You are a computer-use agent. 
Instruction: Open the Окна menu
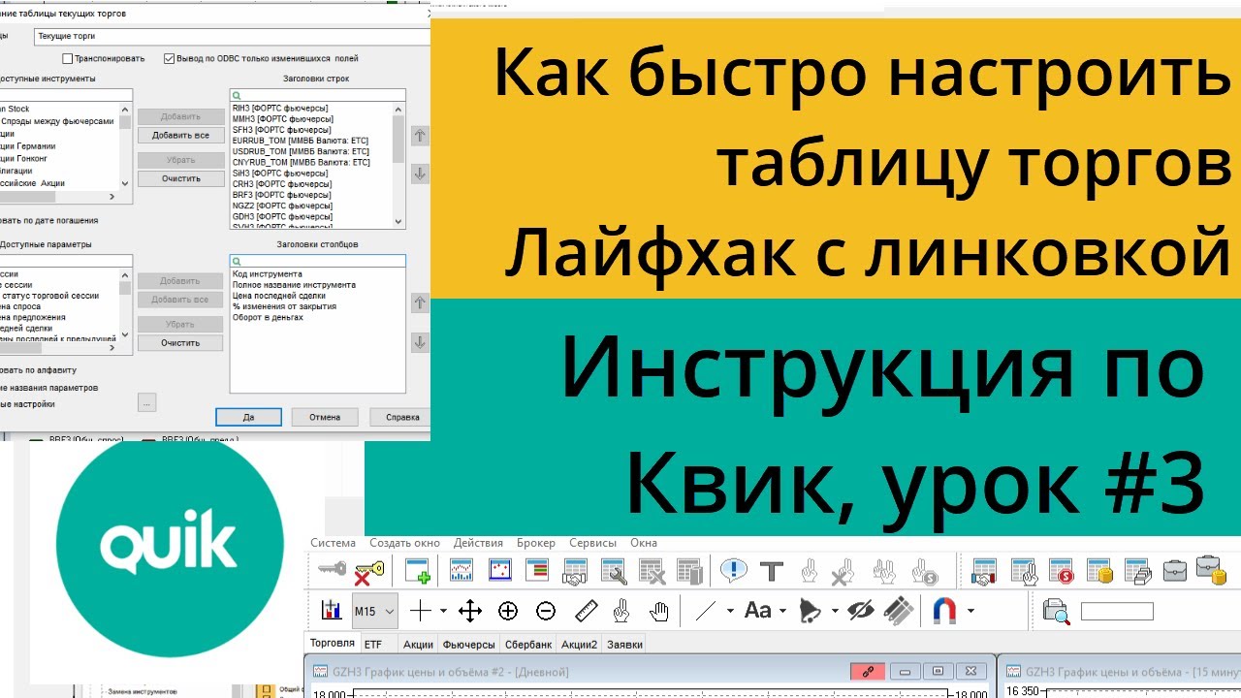pos(644,543)
